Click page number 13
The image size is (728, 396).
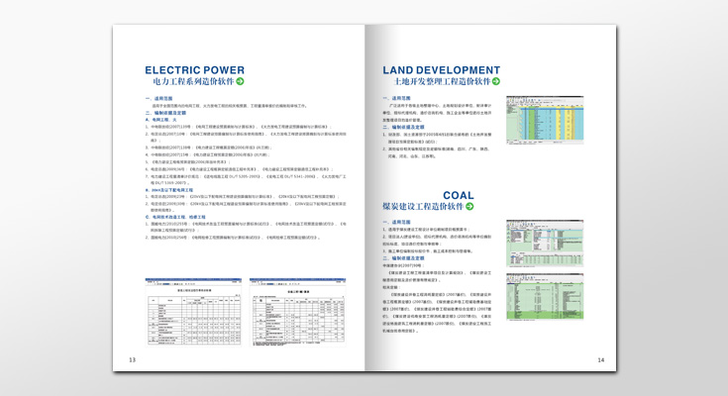(x=119, y=359)
